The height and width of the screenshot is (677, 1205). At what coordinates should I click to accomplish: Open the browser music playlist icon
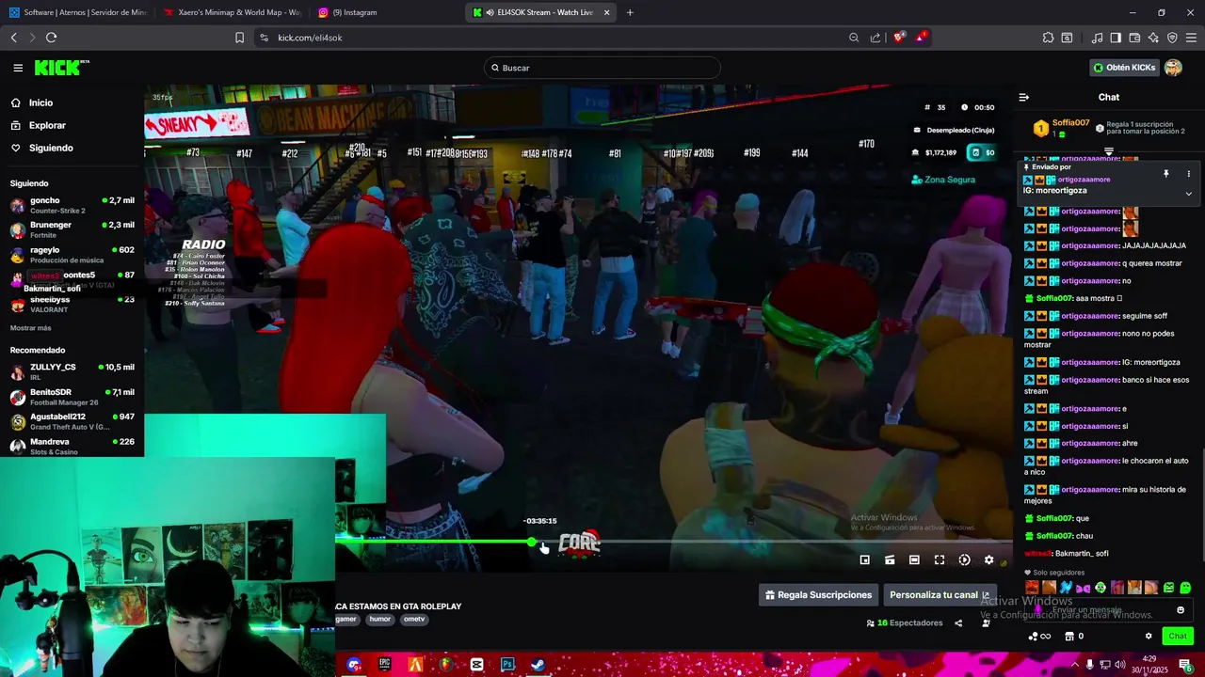(1097, 38)
